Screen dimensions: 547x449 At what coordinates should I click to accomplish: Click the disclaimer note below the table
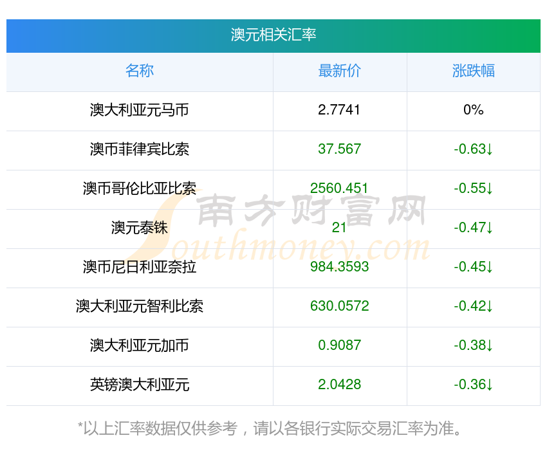click(x=269, y=428)
